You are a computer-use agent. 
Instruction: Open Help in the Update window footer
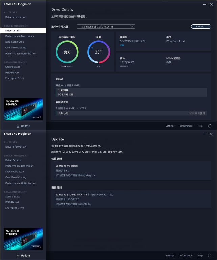[200, 256]
